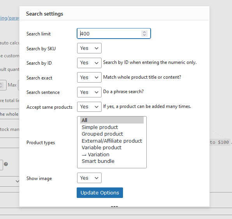The height and width of the screenshot is (219, 232).
Task: Open the Search sentence dropdown
Action: click(x=89, y=92)
